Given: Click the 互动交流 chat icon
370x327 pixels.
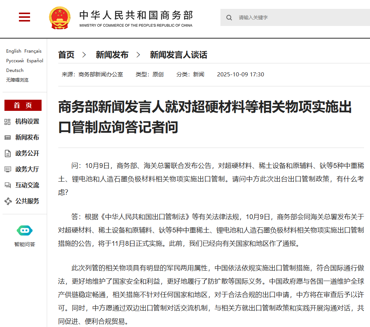Looking at the screenshot, I should point(7,185).
